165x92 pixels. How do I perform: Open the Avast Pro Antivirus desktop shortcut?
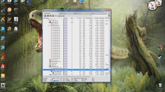[x=3, y=20]
